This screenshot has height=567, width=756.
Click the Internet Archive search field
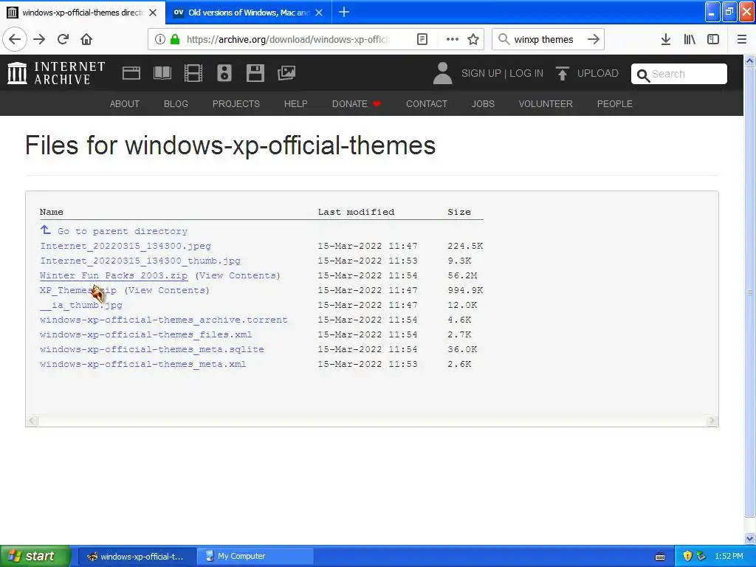(x=679, y=74)
